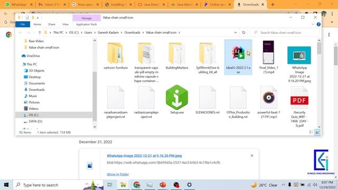Screen dimensions: 338x190
Task: Switch to the Share ribbon tab
Action: click(x=52, y=24)
